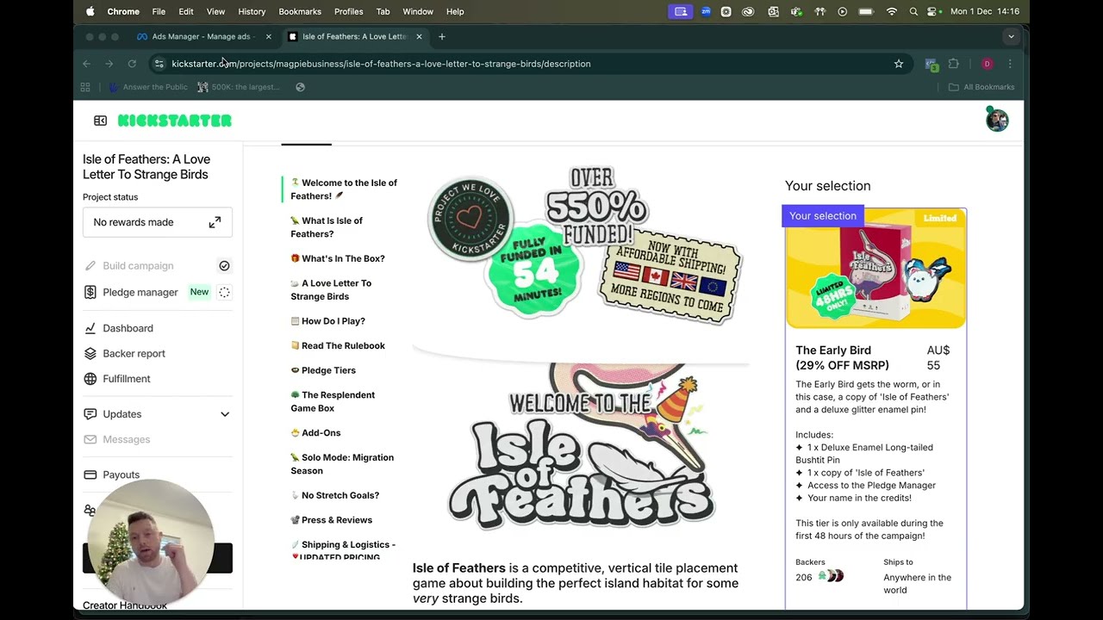Open a new browser tab
Screen dimensions: 1103x620
point(442,36)
